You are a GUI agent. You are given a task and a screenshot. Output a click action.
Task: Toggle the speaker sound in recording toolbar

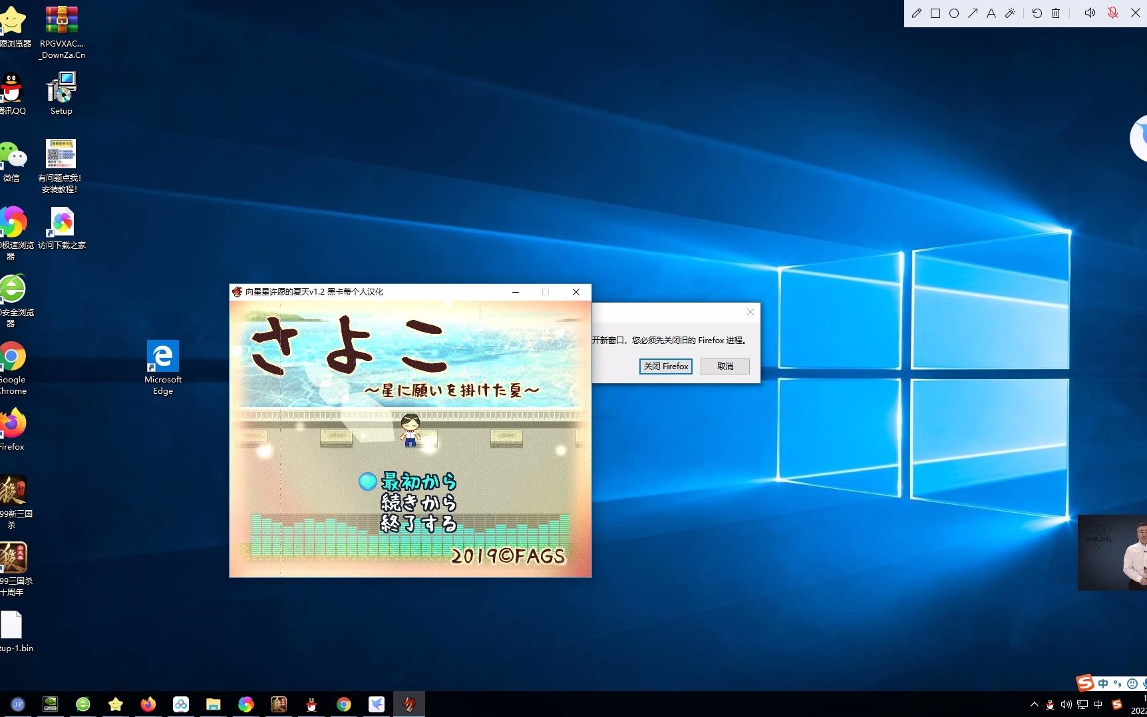pyautogui.click(x=1090, y=13)
